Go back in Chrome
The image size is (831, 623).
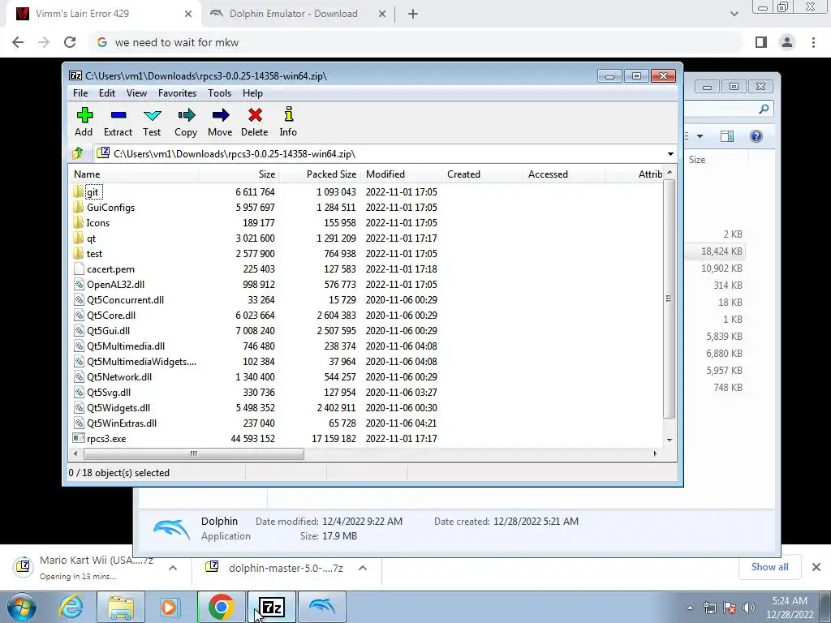(18, 42)
